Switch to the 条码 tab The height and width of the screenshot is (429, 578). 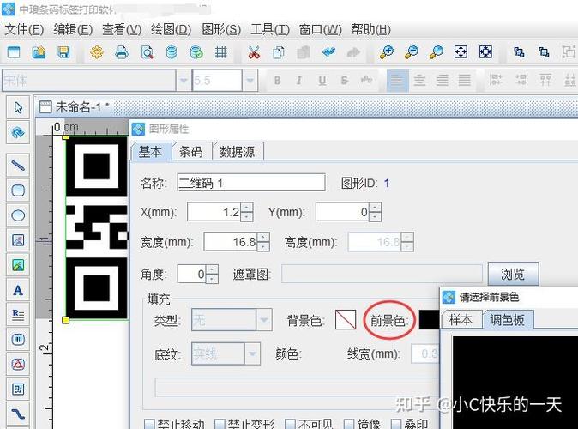point(191,152)
